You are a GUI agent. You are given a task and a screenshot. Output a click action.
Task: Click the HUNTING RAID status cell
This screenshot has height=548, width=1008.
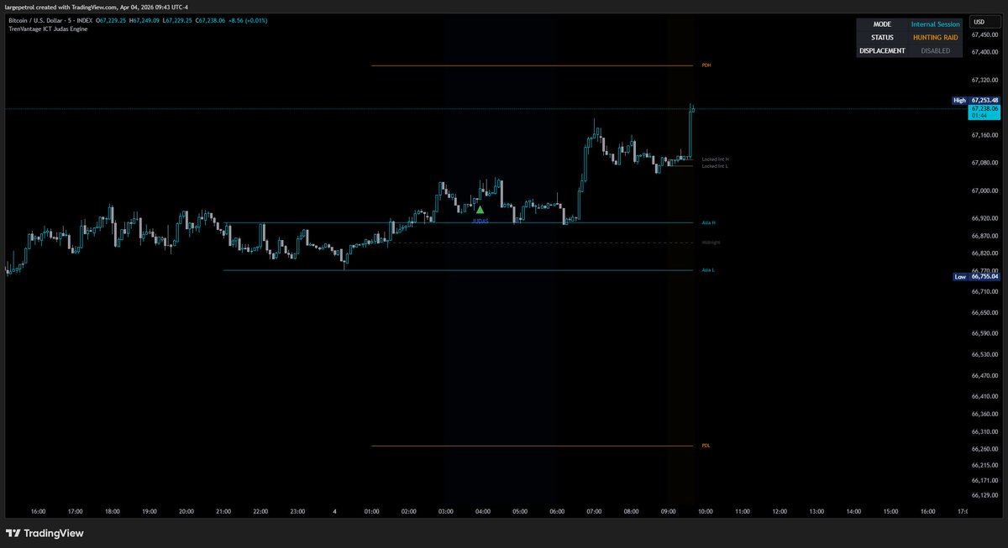(x=935, y=38)
